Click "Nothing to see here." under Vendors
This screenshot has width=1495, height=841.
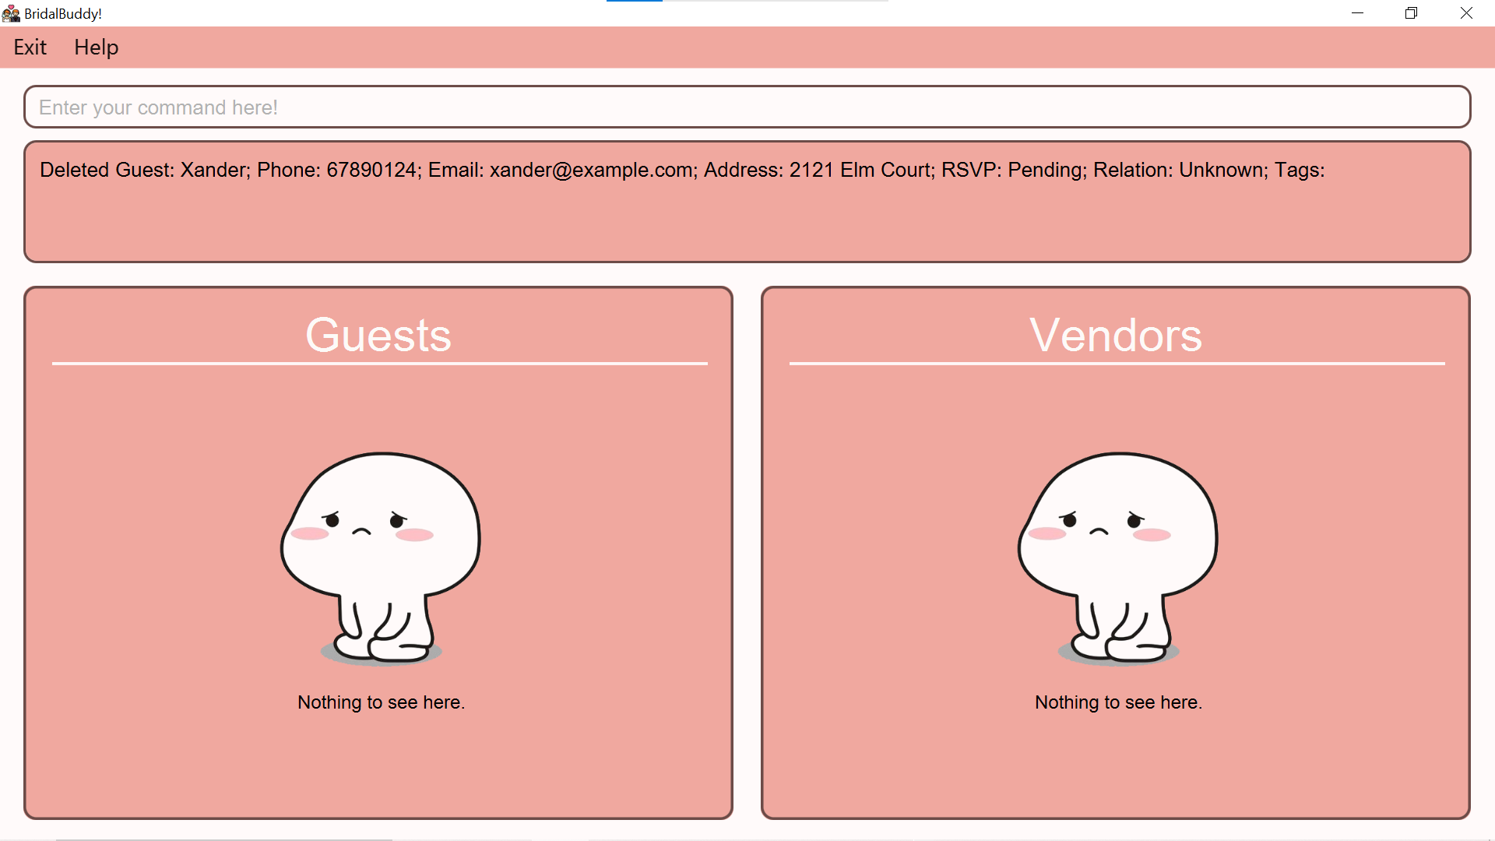1118,702
